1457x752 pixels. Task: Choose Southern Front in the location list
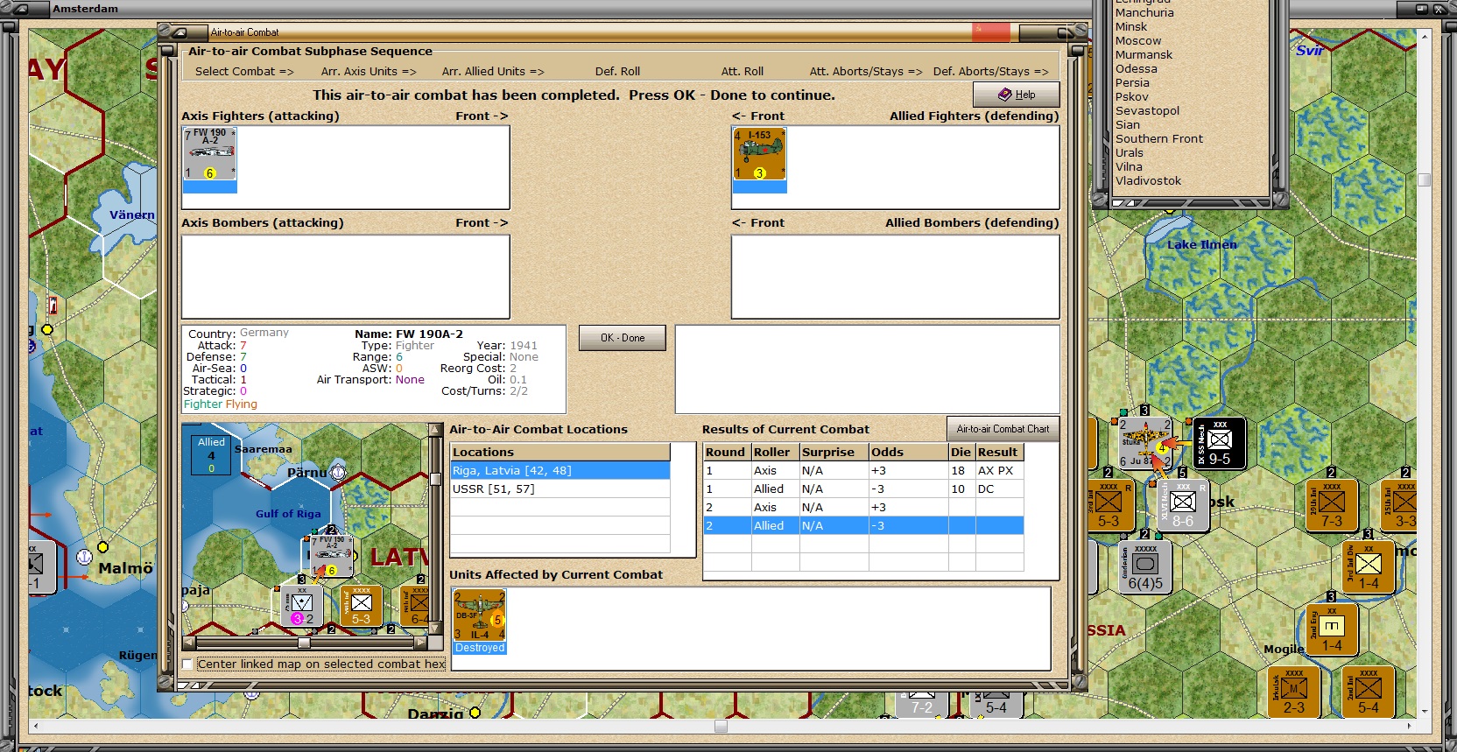(x=1159, y=139)
